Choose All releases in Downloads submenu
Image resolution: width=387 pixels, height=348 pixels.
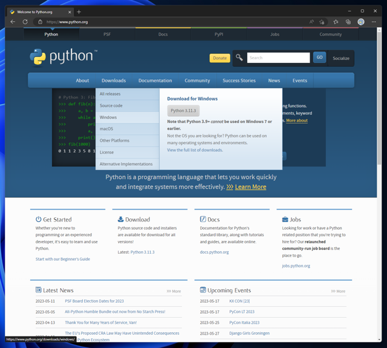pyautogui.click(x=128, y=94)
